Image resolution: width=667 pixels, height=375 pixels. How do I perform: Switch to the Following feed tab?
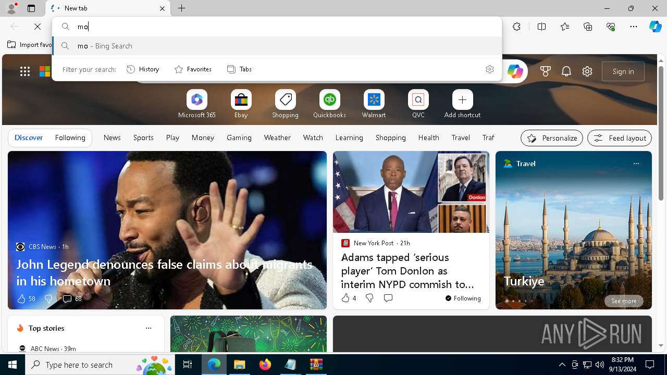click(x=70, y=137)
